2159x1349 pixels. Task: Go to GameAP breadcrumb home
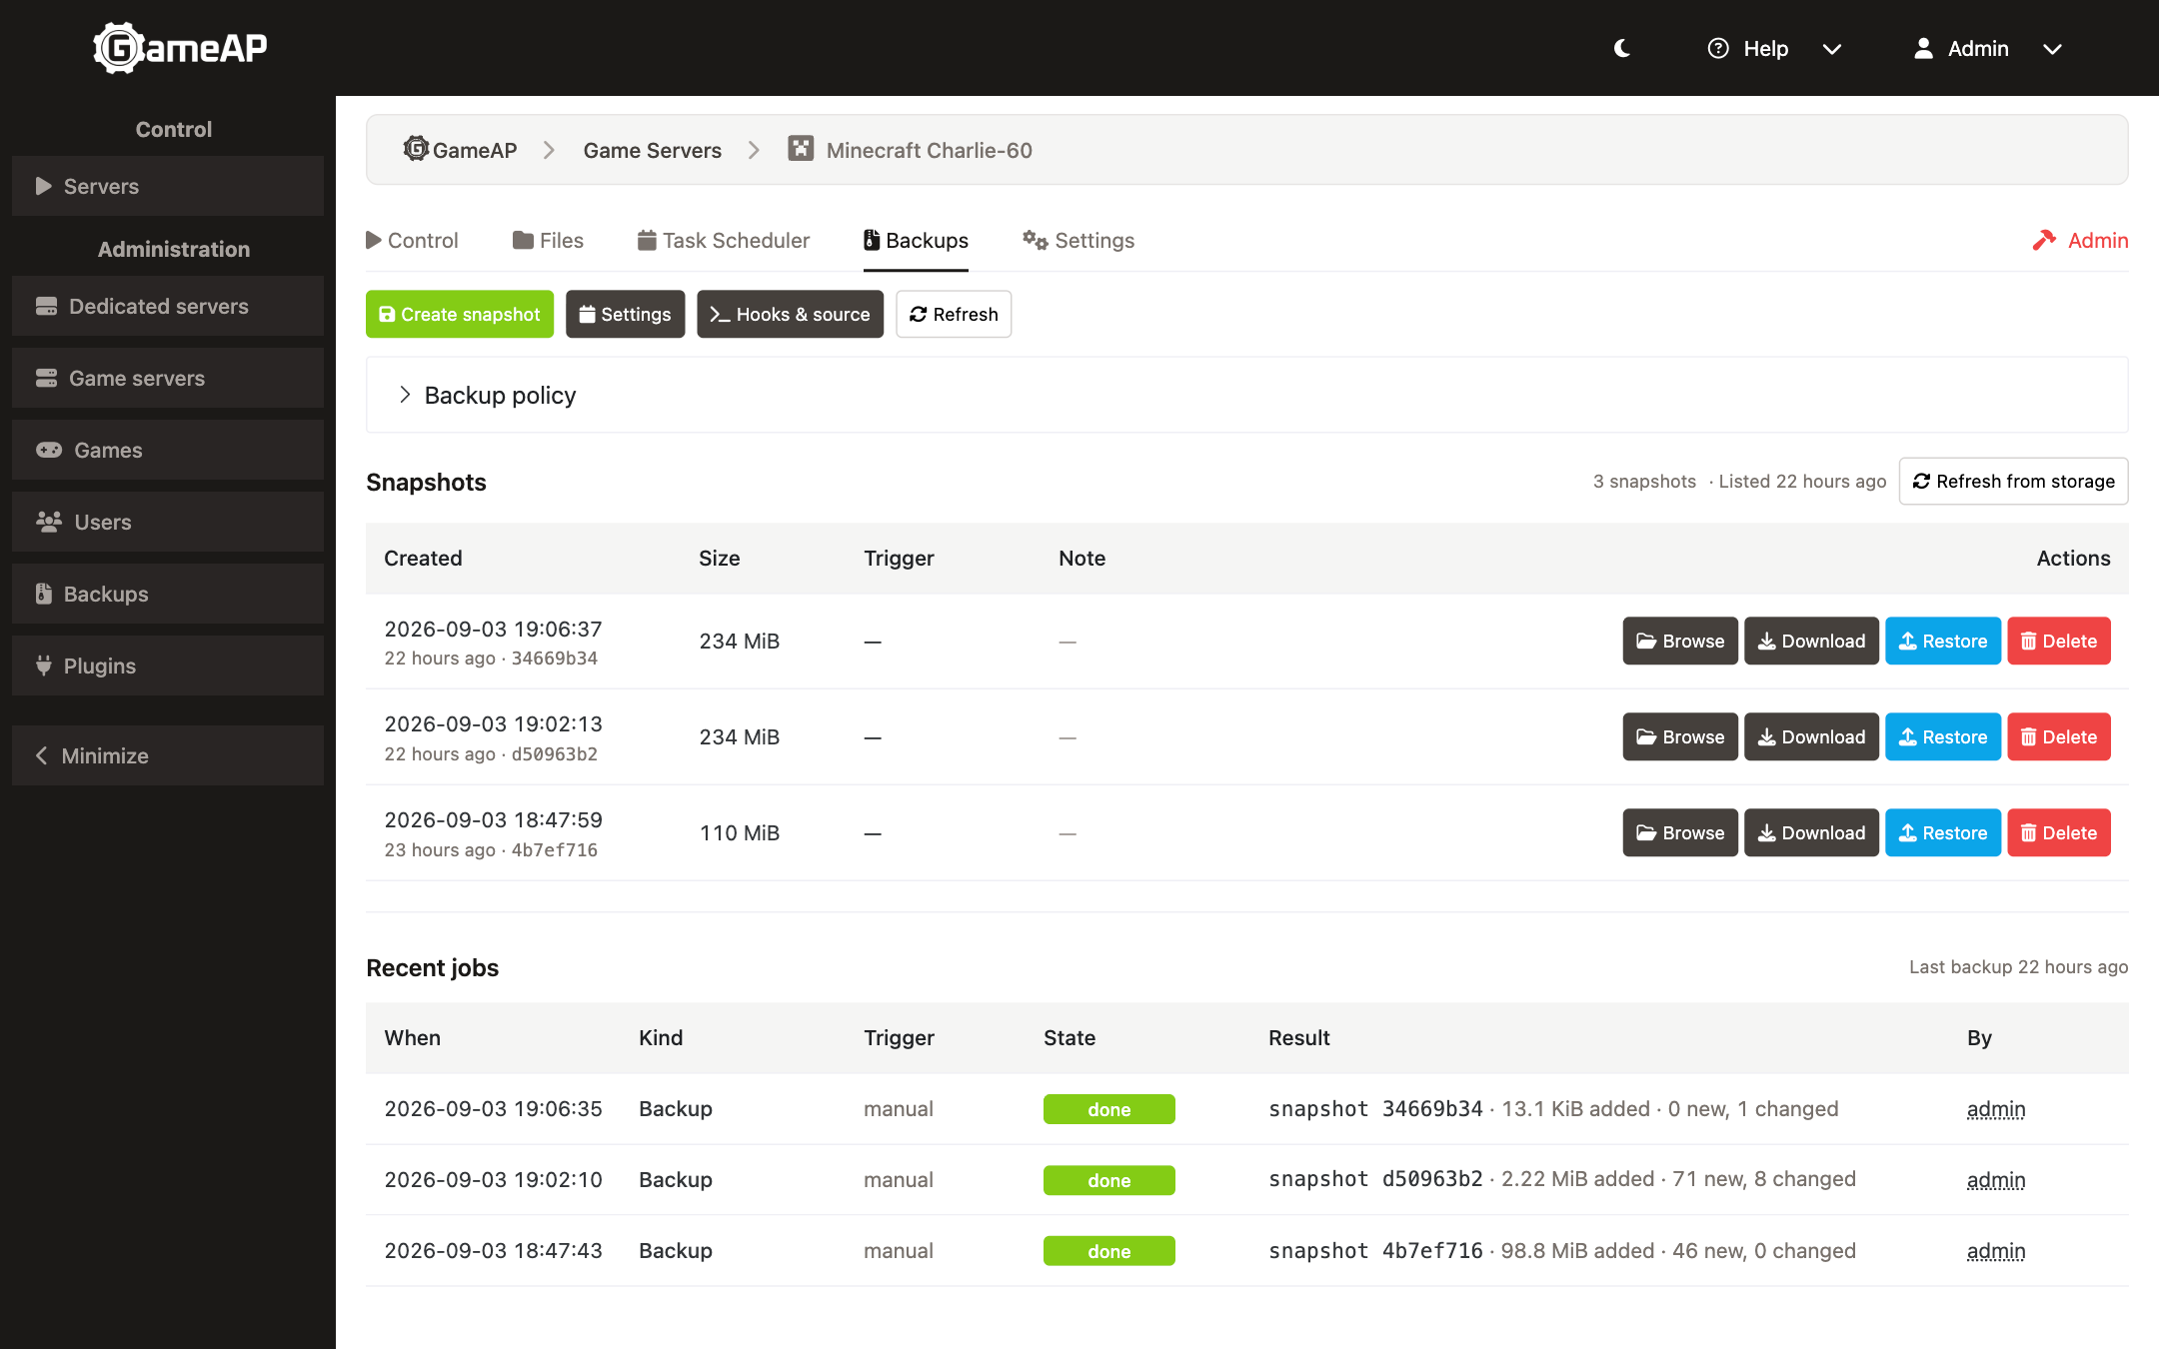click(460, 150)
